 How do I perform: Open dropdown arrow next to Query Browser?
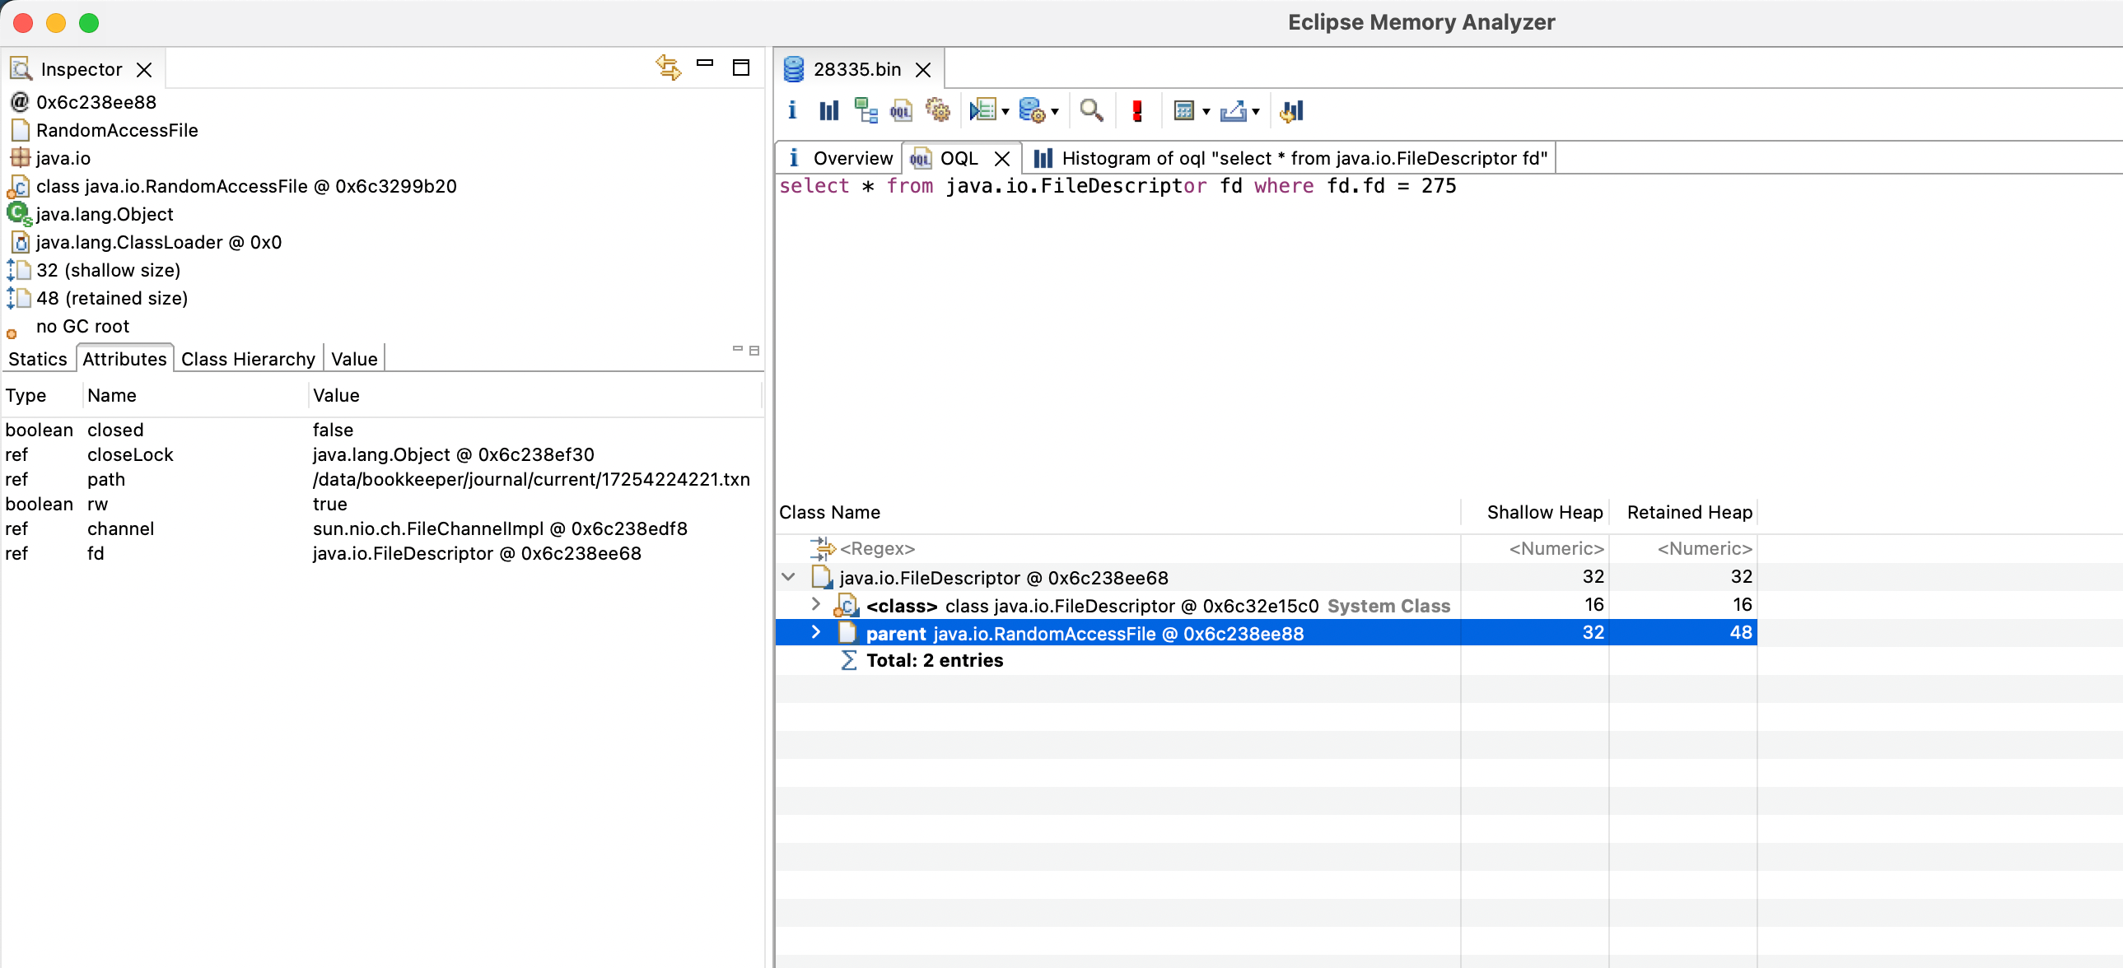click(1054, 112)
